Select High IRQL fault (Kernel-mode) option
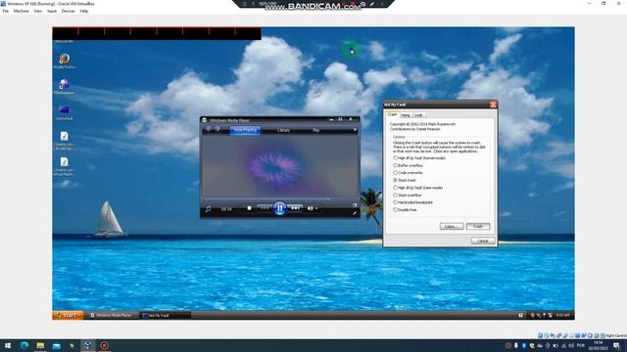 click(419, 158)
